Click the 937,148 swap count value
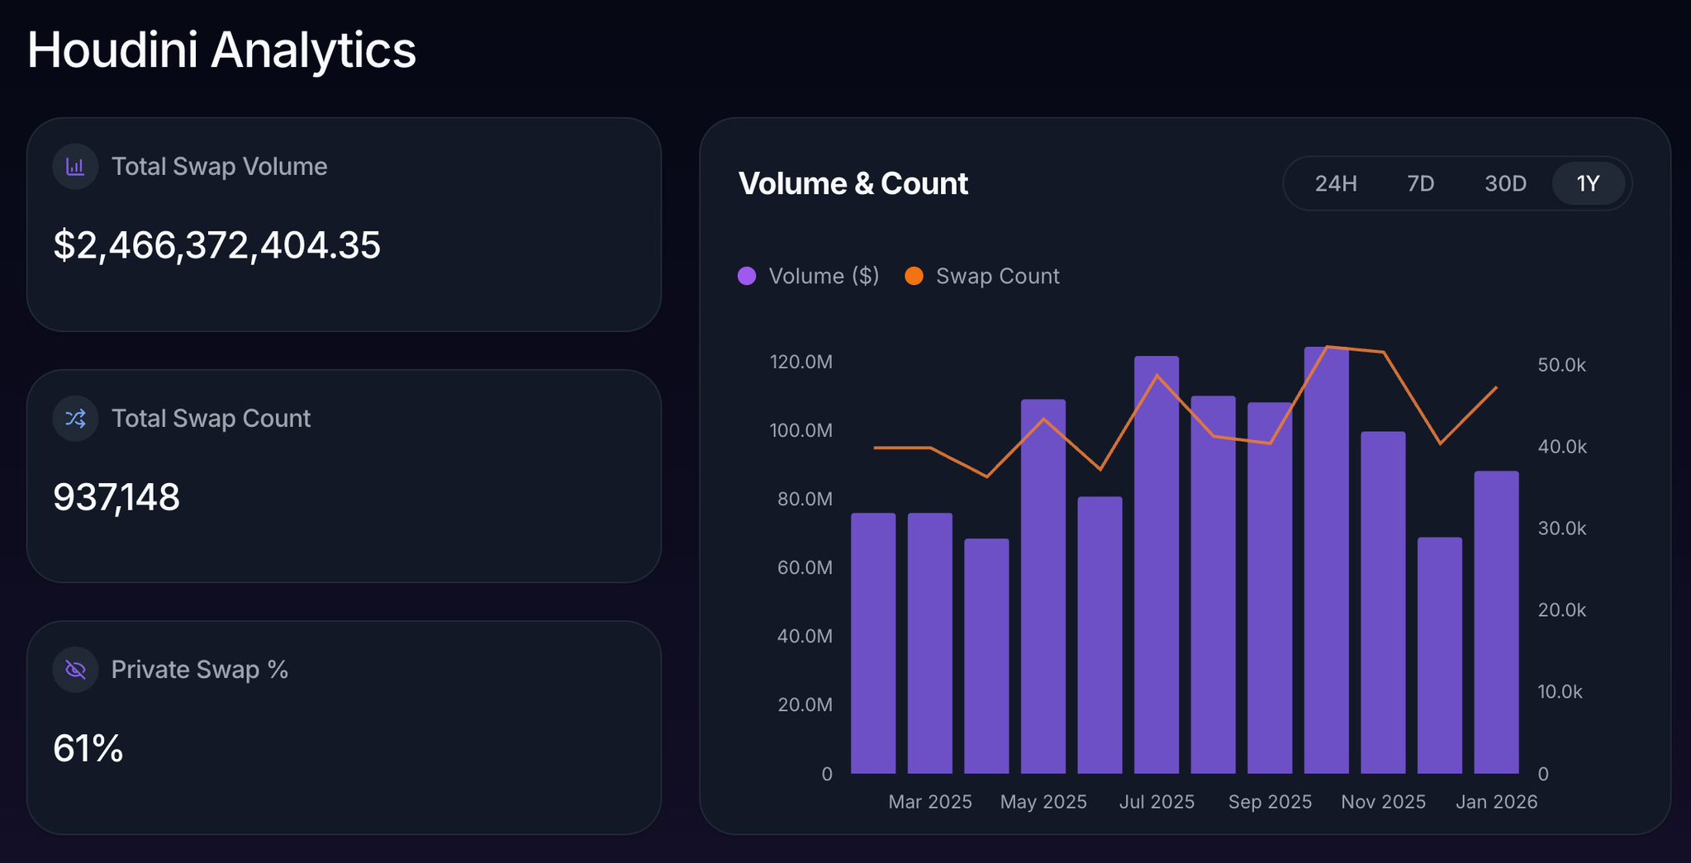Image resolution: width=1691 pixels, height=863 pixels. coord(116,496)
